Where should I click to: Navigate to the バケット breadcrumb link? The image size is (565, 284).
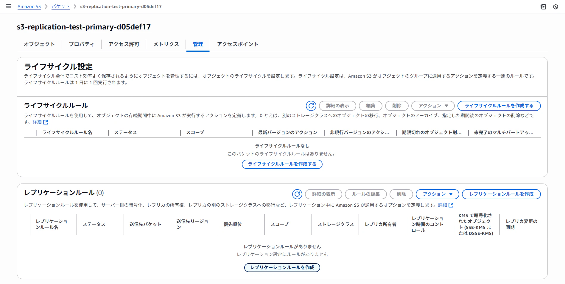60,6
